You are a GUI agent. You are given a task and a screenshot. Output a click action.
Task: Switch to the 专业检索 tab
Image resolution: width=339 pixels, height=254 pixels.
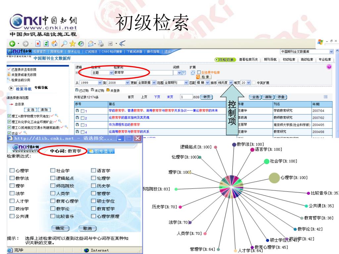325,60
